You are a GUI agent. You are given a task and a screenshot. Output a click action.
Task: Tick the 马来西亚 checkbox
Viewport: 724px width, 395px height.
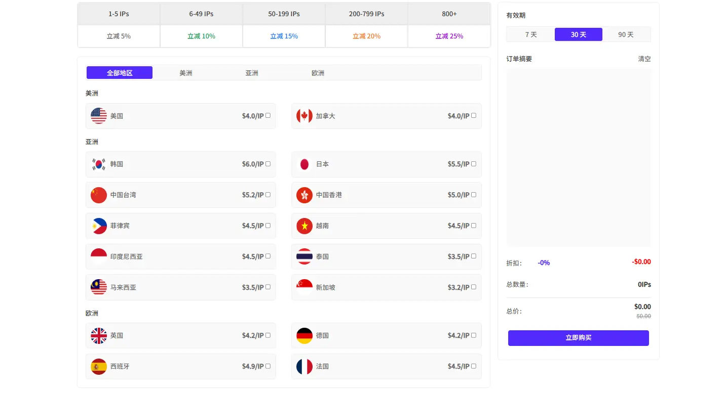tap(268, 287)
